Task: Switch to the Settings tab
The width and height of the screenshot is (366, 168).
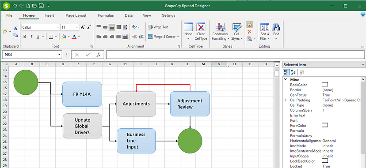Action: [x=168, y=15]
